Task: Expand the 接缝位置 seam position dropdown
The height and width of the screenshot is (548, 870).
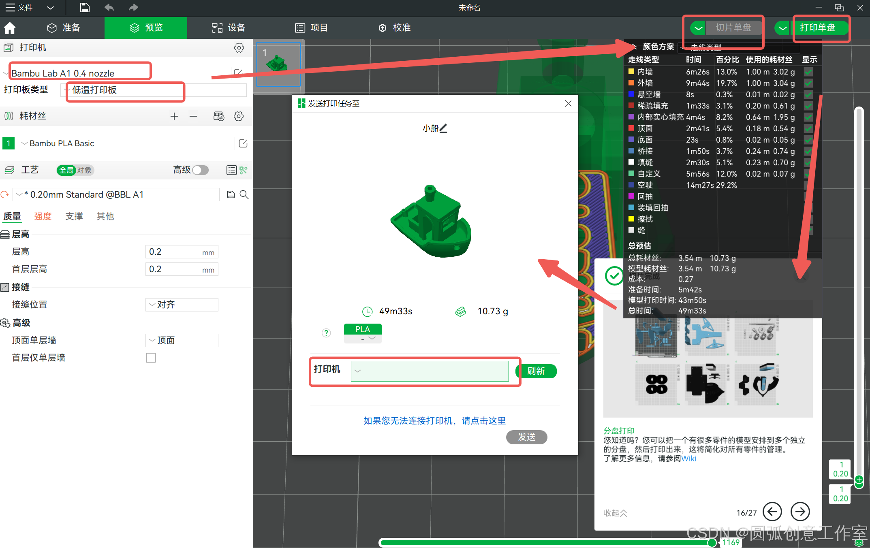Action: [x=182, y=305]
